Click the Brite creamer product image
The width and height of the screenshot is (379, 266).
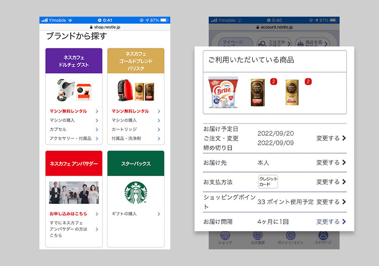223,92
